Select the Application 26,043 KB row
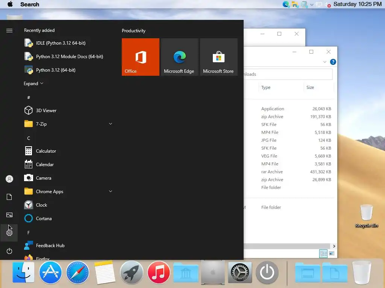Screen dimensions: 385x288 (x=289, y=109)
